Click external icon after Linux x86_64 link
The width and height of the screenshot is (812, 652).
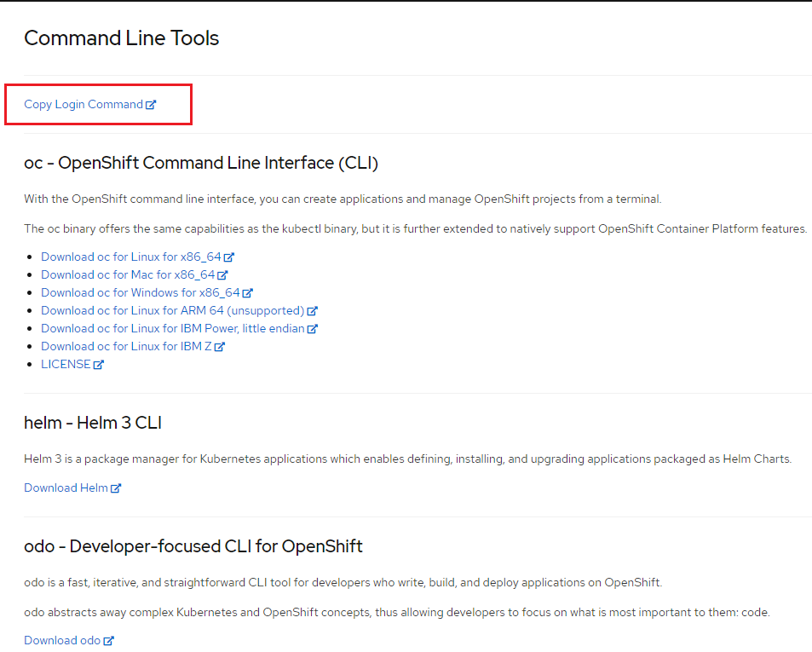pos(229,257)
